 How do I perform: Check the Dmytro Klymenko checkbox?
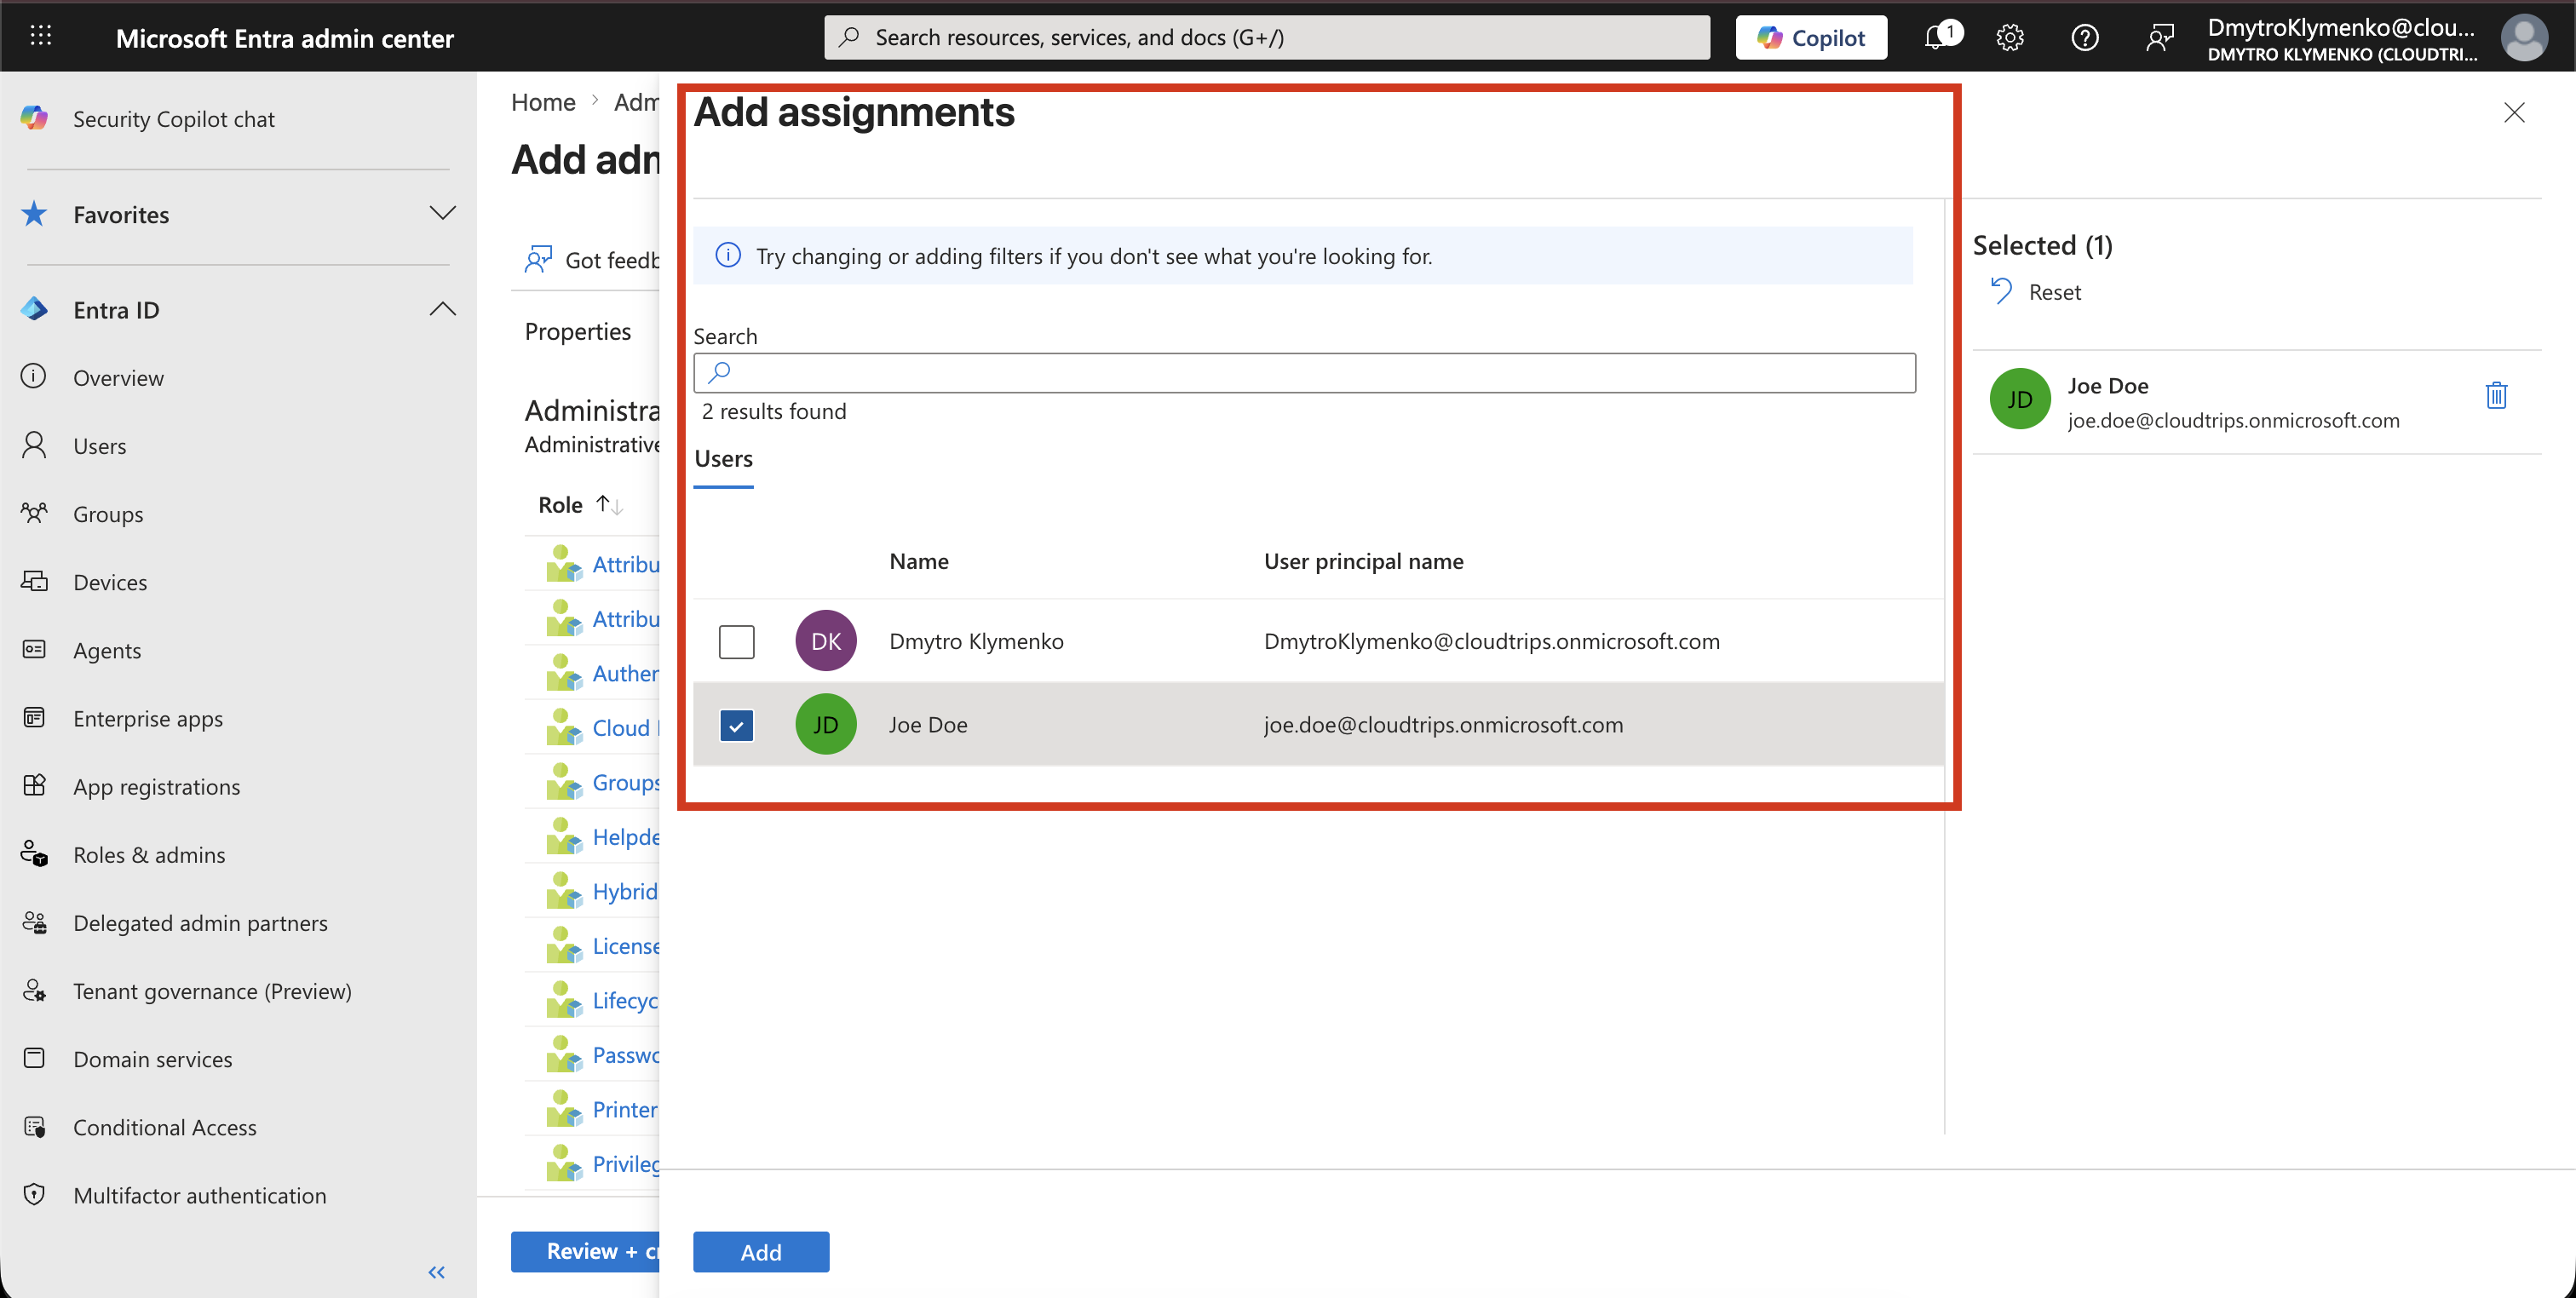736,641
